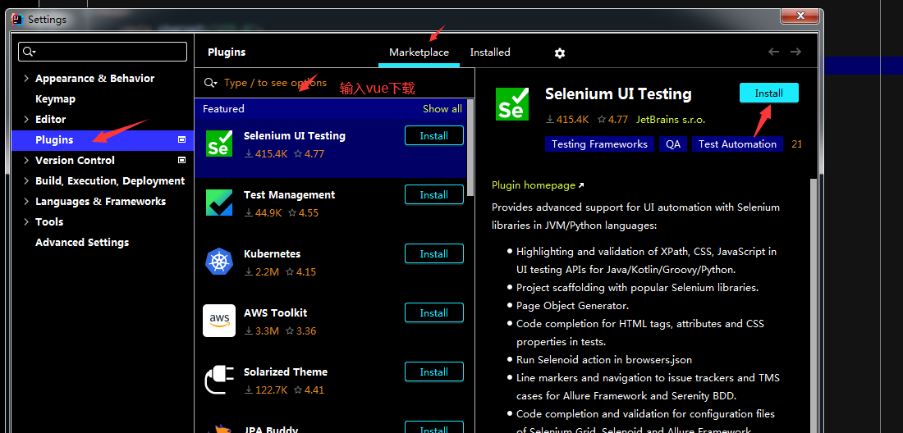The width and height of the screenshot is (903, 433).
Task: Click the IntelliJ icon in Settings title bar
Action: click(x=18, y=20)
